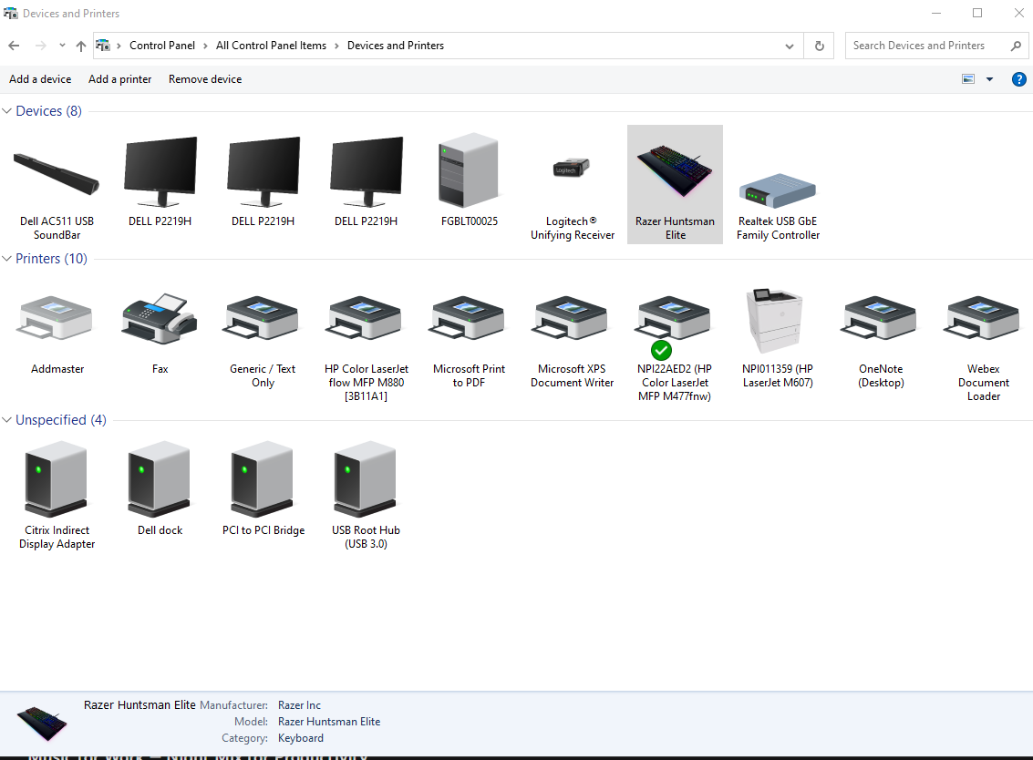The width and height of the screenshot is (1033, 760).
Task: Click Remove device
Action: pos(205,79)
